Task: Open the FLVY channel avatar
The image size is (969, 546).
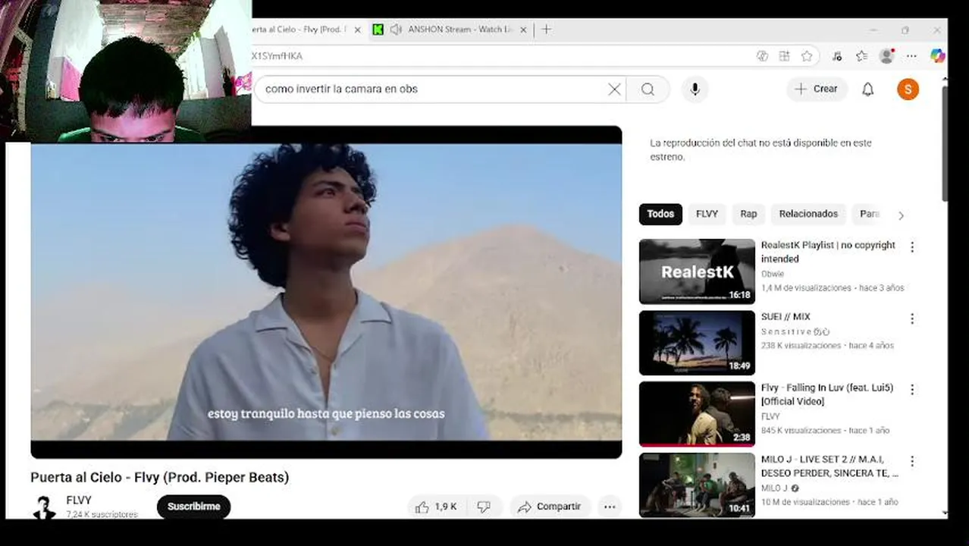Action: coord(44,507)
